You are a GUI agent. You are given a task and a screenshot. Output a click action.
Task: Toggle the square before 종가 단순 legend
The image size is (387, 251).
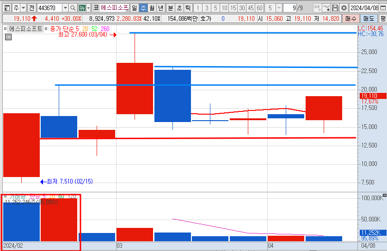point(46,29)
